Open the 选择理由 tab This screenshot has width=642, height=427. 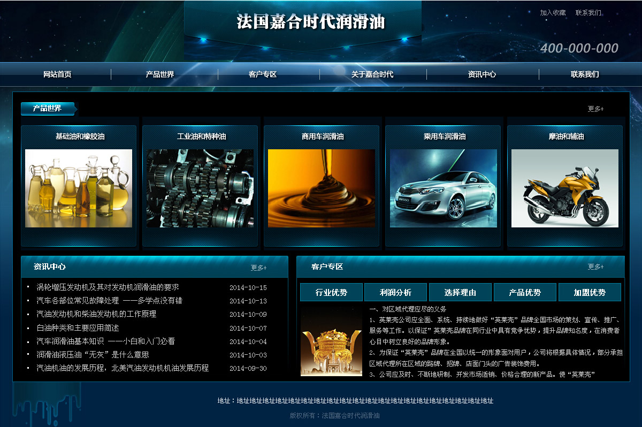(460, 292)
